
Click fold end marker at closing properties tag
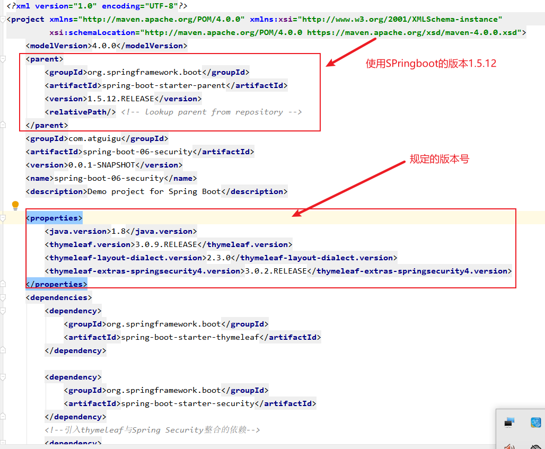(3, 284)
